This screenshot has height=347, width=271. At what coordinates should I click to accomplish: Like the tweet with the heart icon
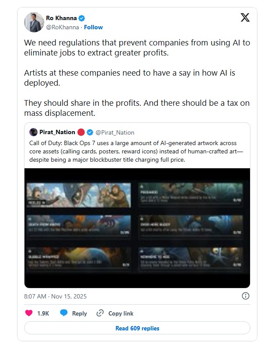29,313
